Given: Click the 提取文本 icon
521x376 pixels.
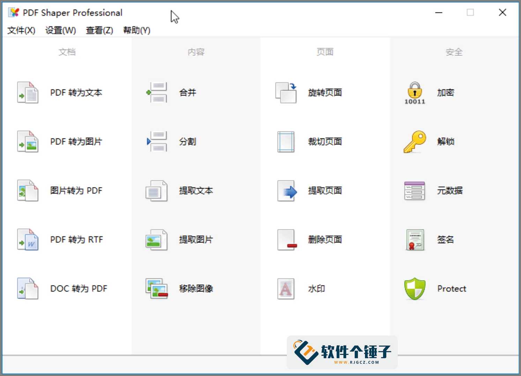Looking at the screenshot, I should (x=157, y=191).
